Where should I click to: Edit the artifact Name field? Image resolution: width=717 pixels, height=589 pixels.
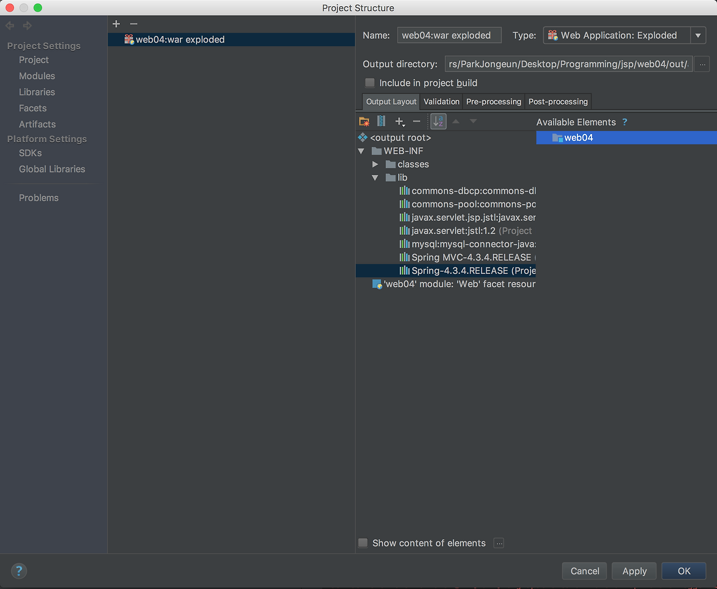pyautogui.click(x=449, y=35)
